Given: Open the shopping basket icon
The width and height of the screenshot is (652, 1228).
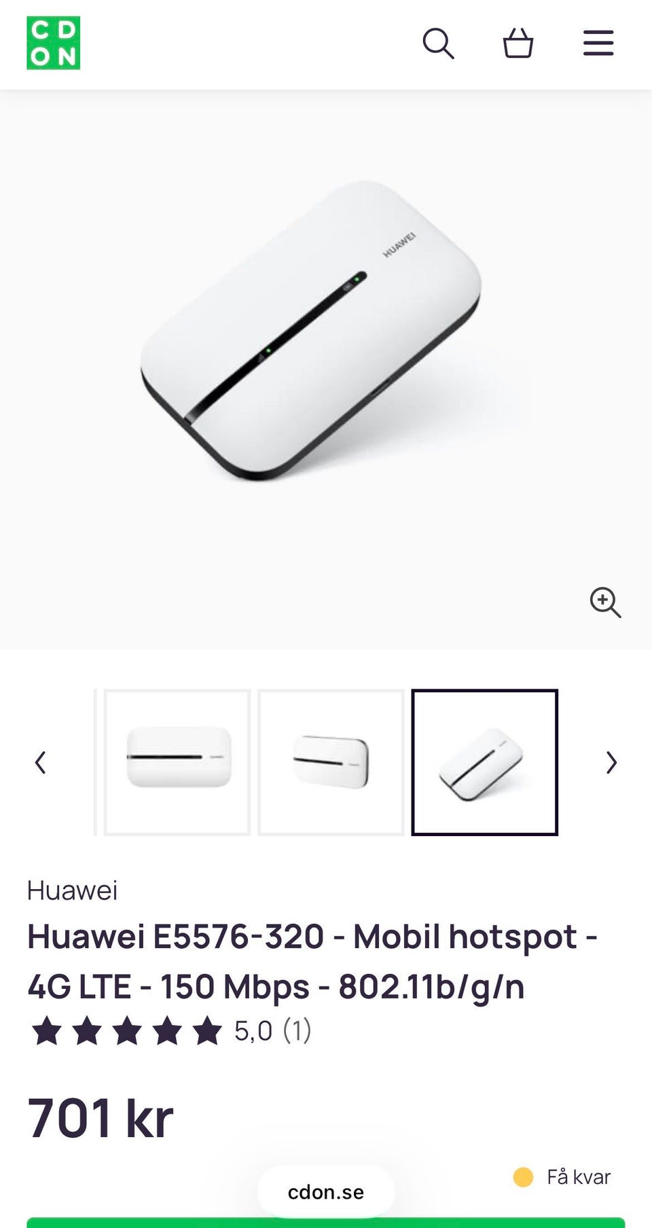Looking at the screenshot, I should pos(518,43).
